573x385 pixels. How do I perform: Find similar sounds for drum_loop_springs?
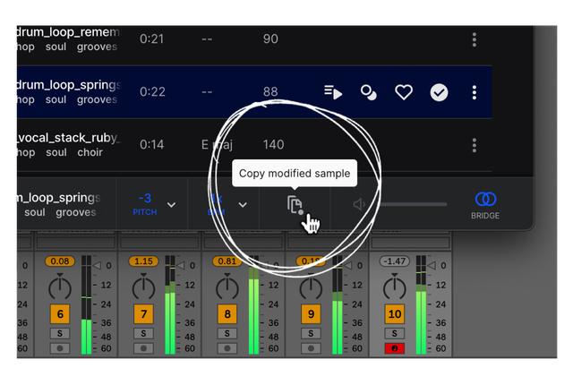368,92
